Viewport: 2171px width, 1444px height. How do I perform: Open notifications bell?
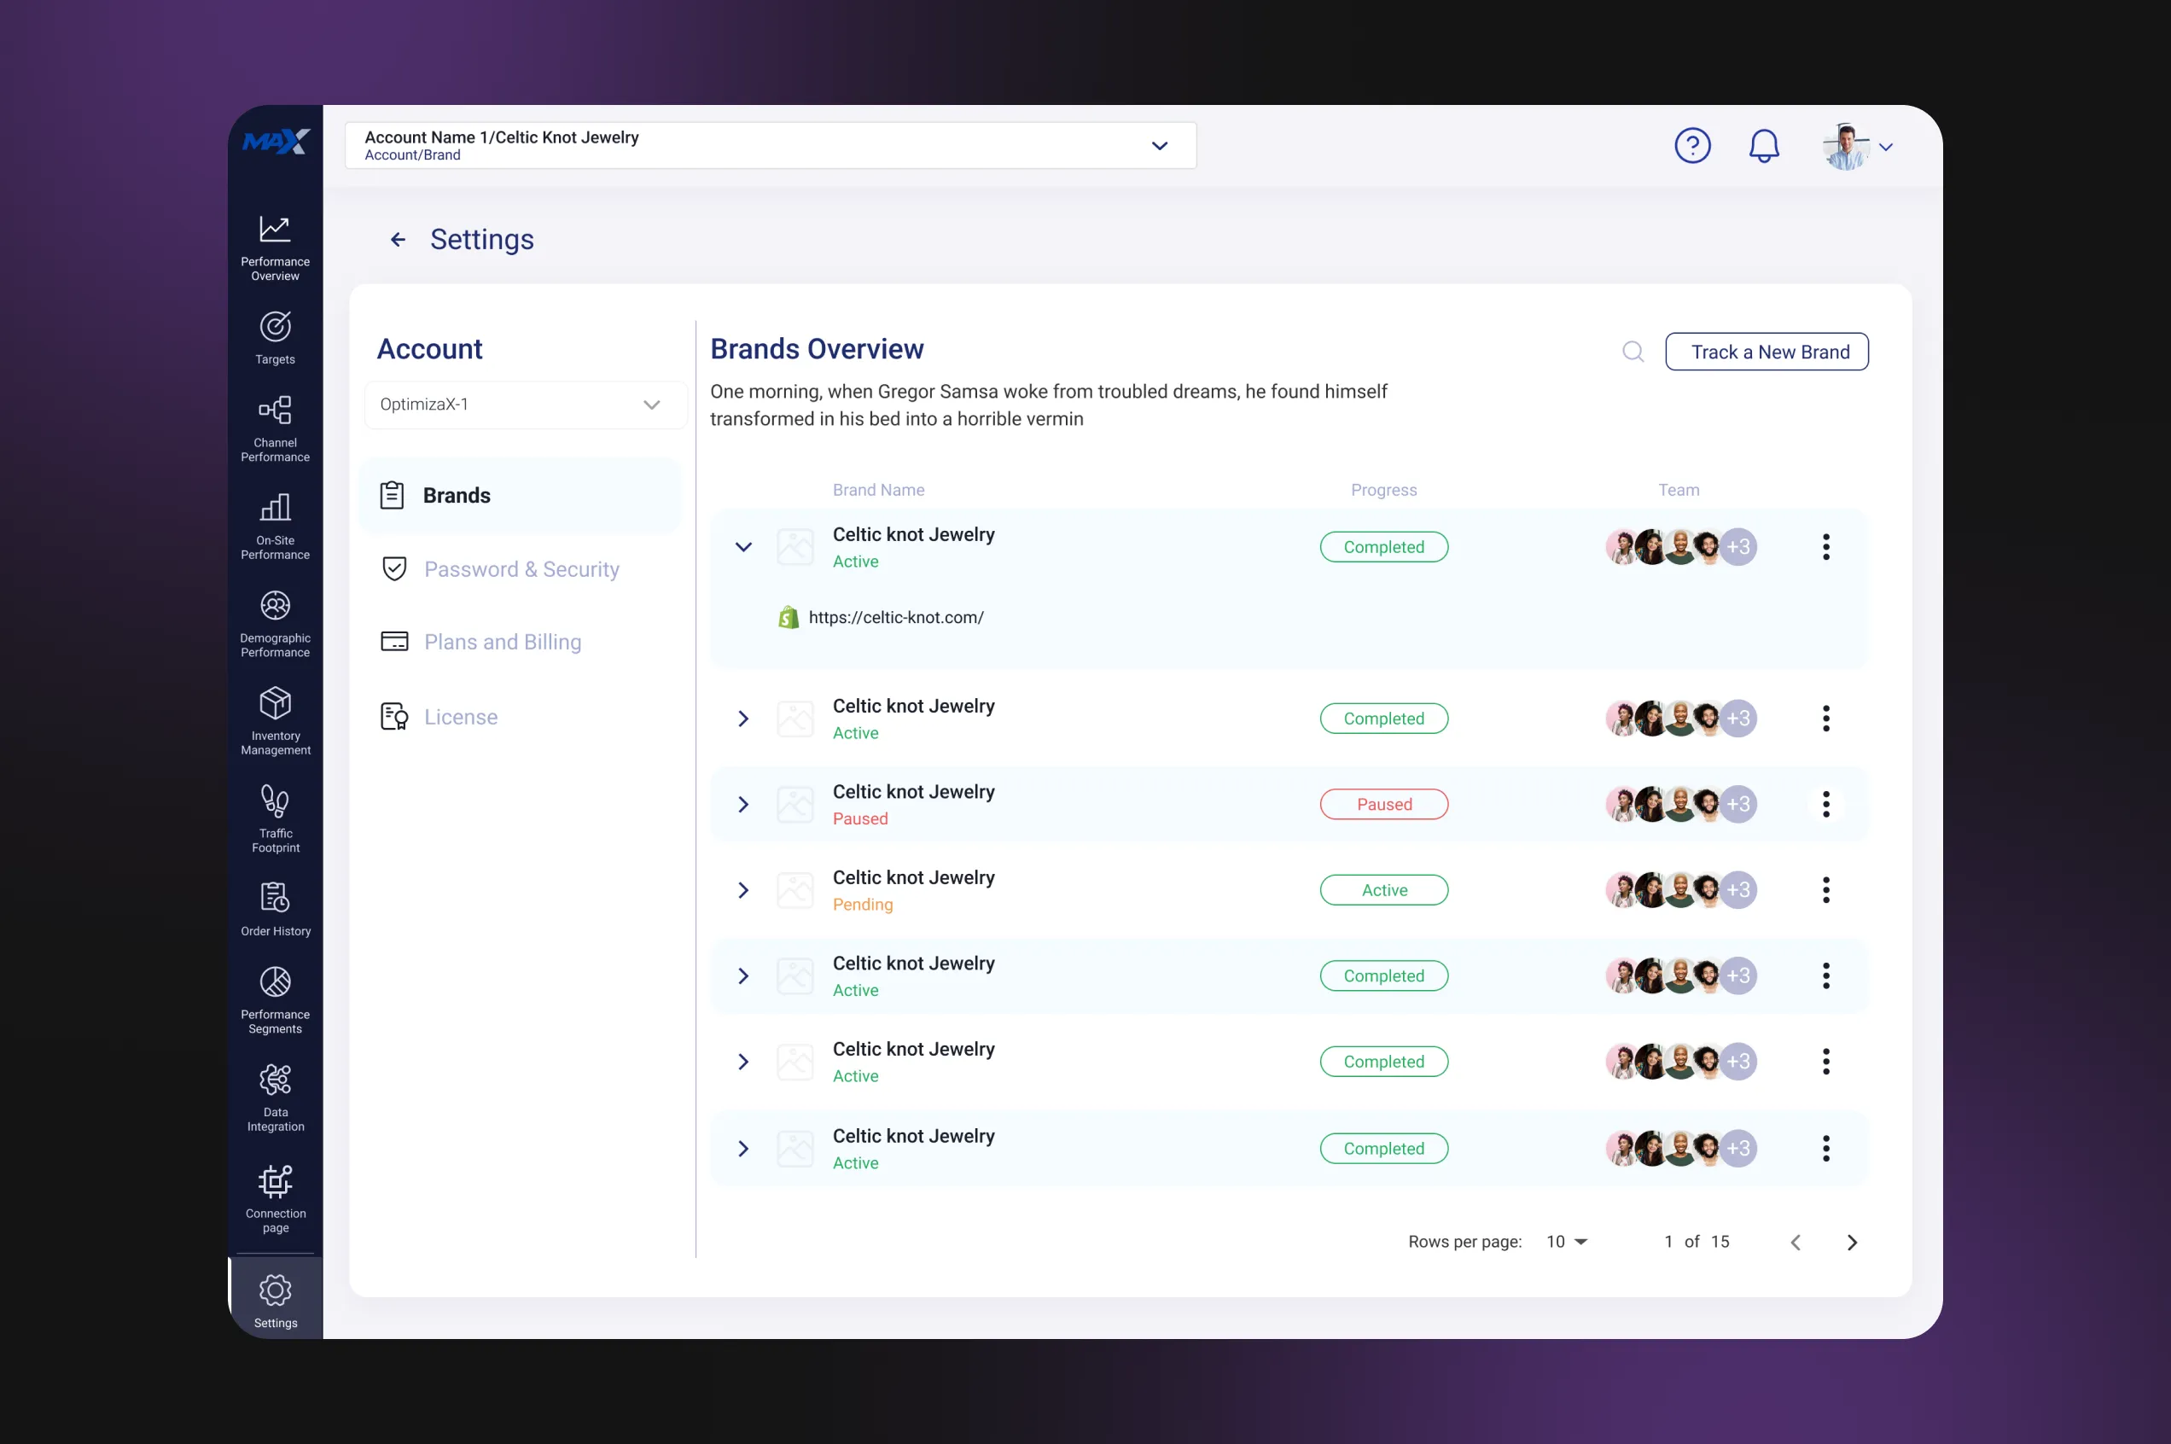point(1763,145)
